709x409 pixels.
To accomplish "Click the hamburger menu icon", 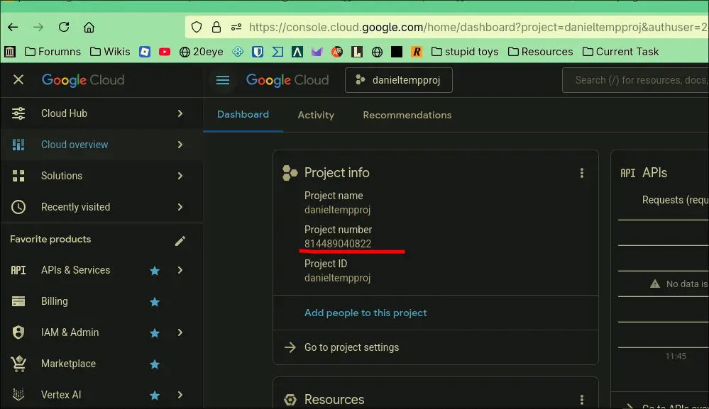I will 223,80.
